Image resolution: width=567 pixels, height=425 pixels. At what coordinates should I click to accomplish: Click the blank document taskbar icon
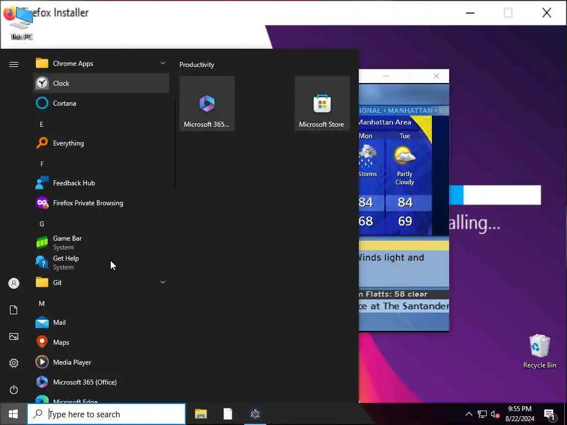pos(228,414)
